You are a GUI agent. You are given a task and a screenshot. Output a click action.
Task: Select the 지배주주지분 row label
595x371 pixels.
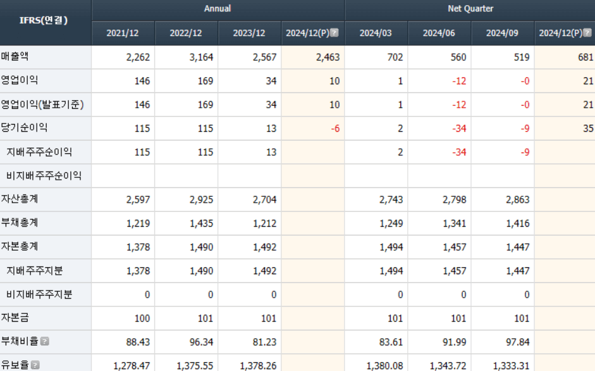35,270
